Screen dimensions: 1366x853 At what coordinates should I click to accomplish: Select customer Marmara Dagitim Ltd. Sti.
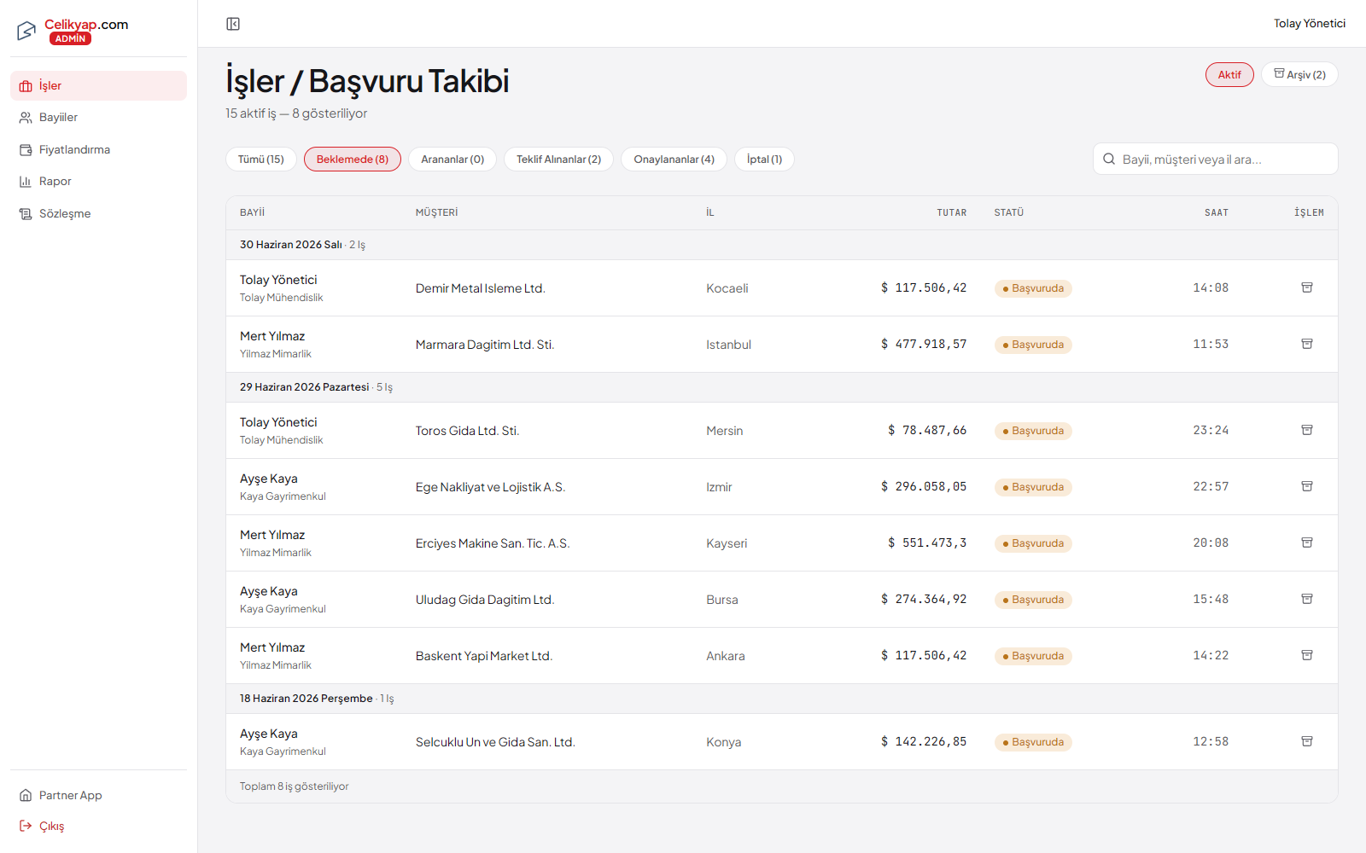[485, 345]
